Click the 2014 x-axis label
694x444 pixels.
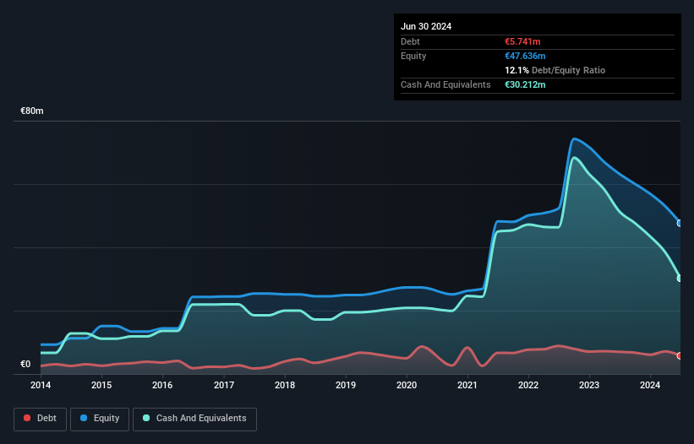(41, 385)
